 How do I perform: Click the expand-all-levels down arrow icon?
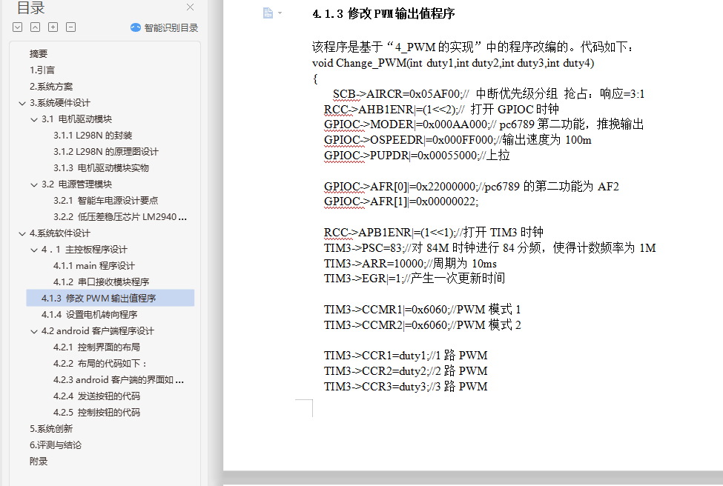18,27
